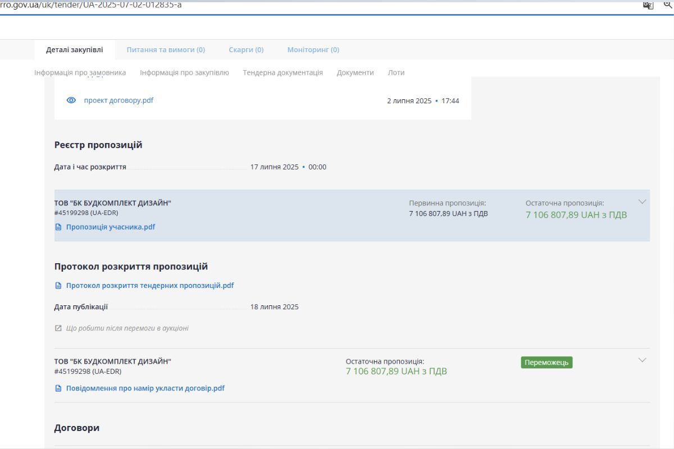Jump to Тендерна документація section
The height and width of the screenshot is (449, 674).
pyautogui.click(x=283, y=72)
